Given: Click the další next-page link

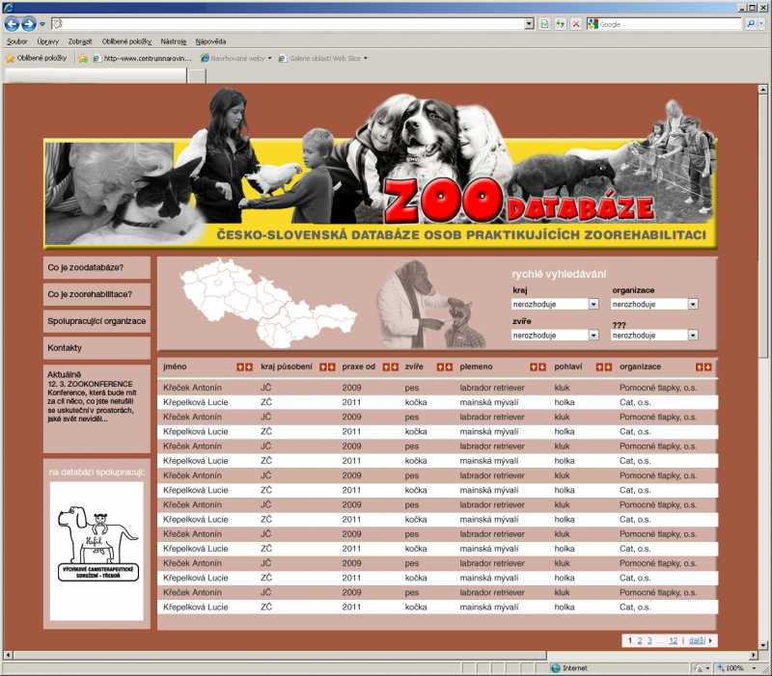Looking at the screenshot, I should click(x=697, y=640).
